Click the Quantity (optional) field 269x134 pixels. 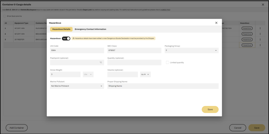point(134,63)
